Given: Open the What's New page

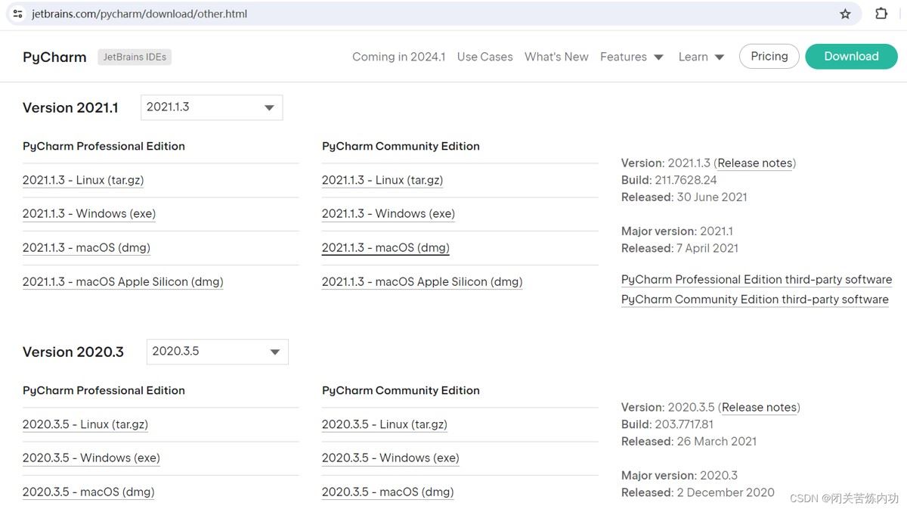Looking at the screenshot, I should click(556, 57).
